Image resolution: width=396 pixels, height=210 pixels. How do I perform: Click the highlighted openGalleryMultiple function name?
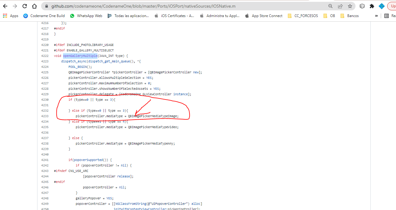pyautogui.click(x=80, y=56)
